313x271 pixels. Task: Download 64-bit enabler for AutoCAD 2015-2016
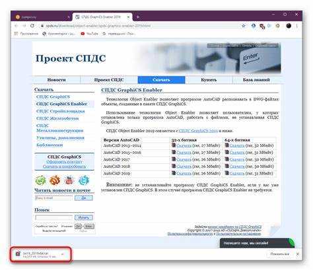237,153
